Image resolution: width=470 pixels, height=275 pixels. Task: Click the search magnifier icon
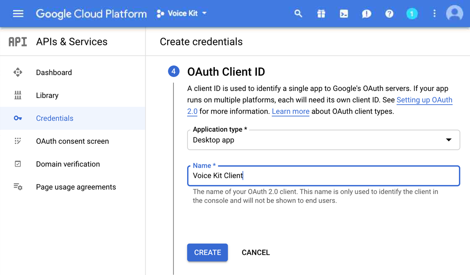(x=298, y=13)
